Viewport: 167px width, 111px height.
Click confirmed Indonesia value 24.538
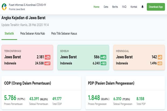(39, 63)
